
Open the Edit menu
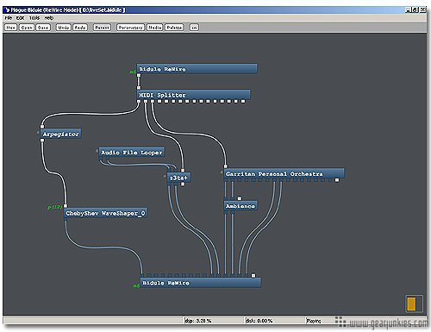pyautogui.click(x=20, y=18)
